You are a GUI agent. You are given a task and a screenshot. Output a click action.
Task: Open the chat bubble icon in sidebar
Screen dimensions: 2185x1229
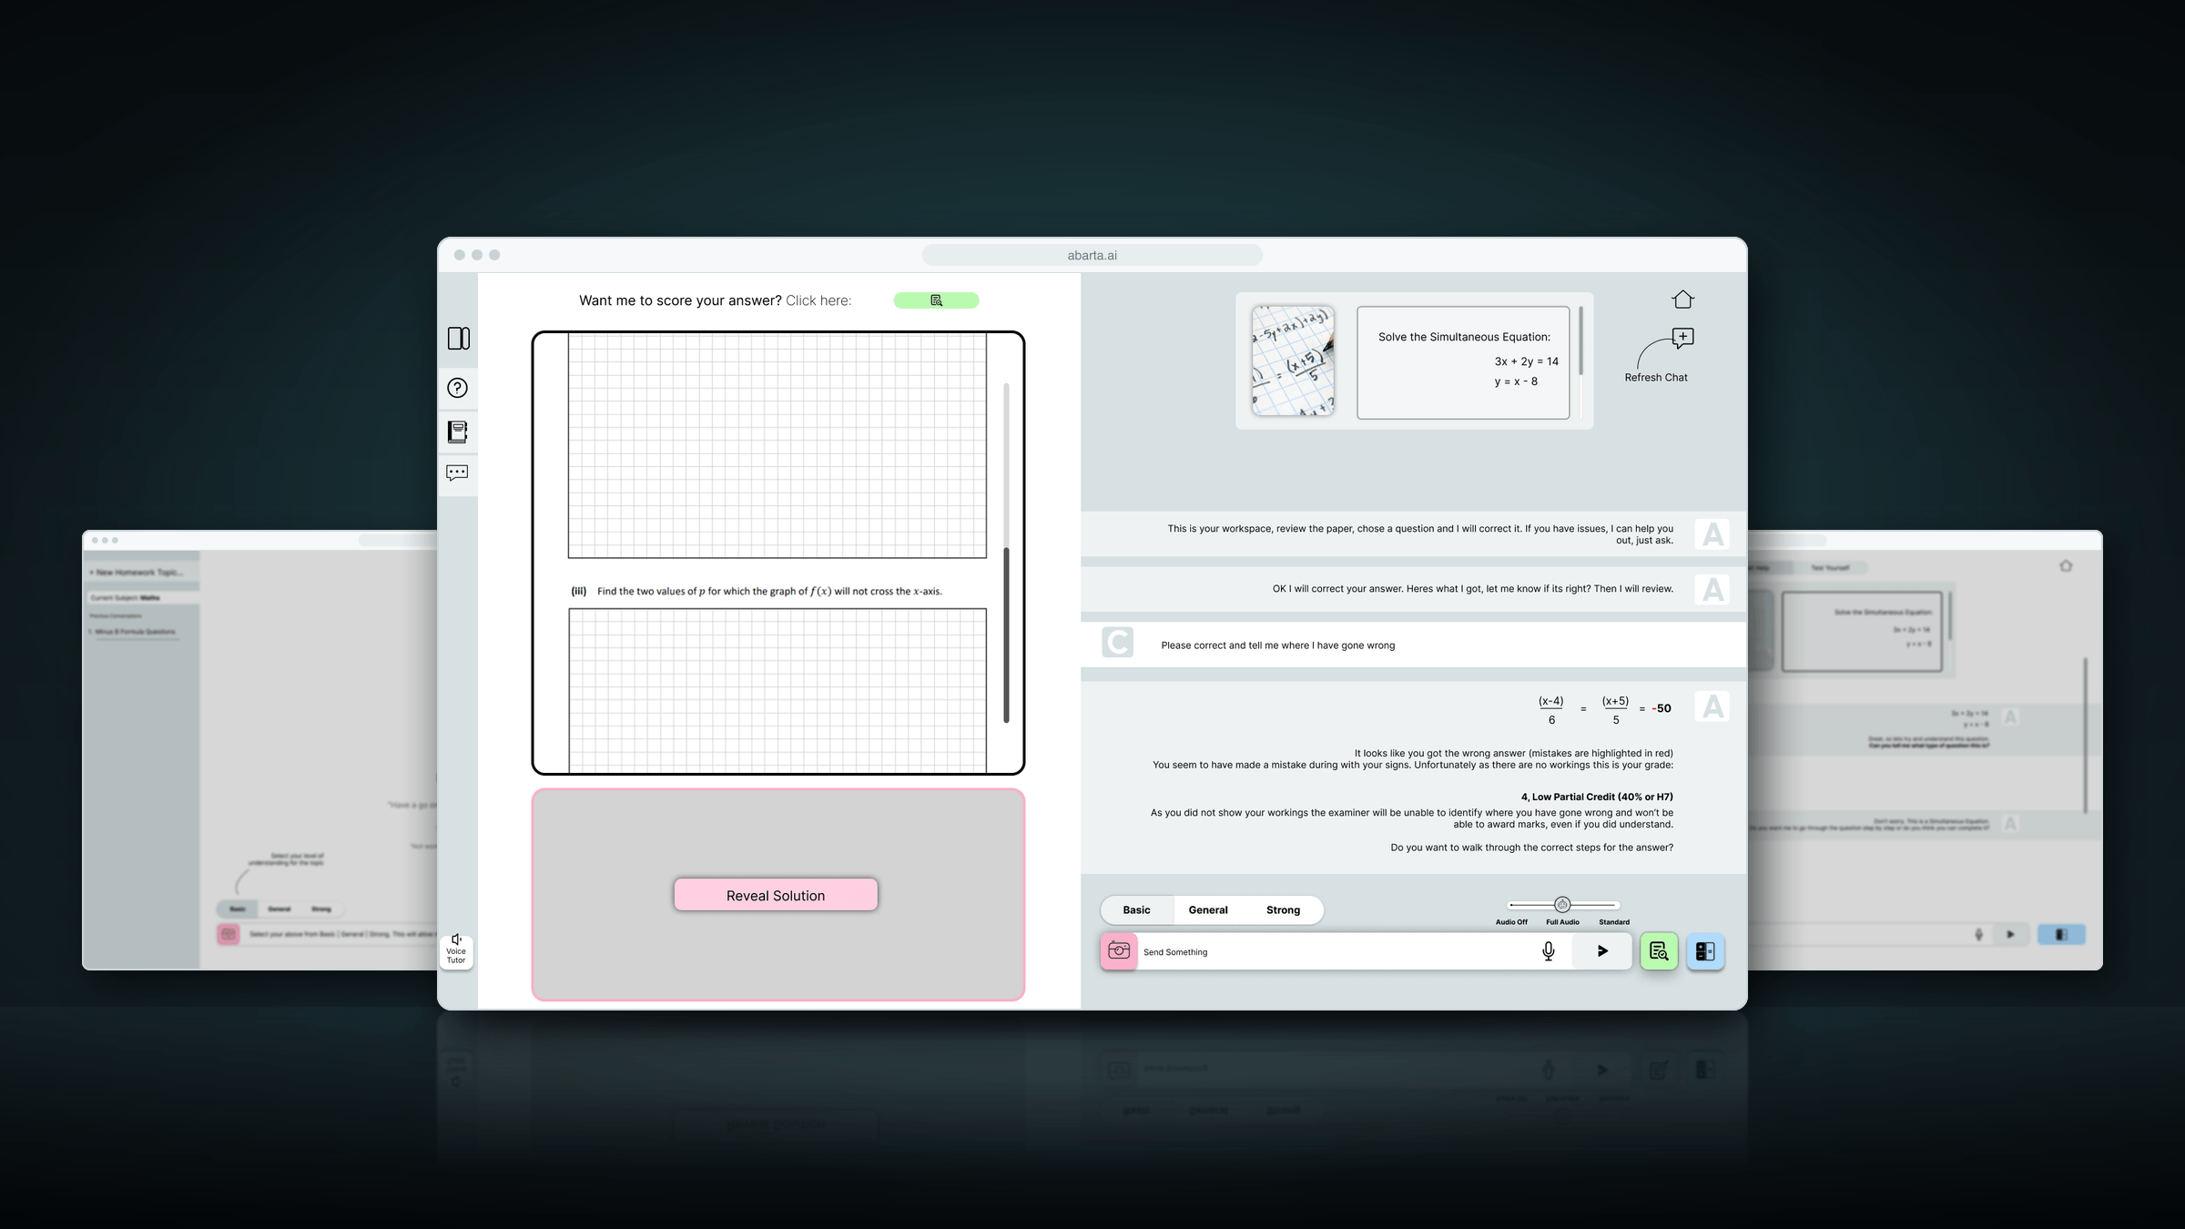coord(457,472)
